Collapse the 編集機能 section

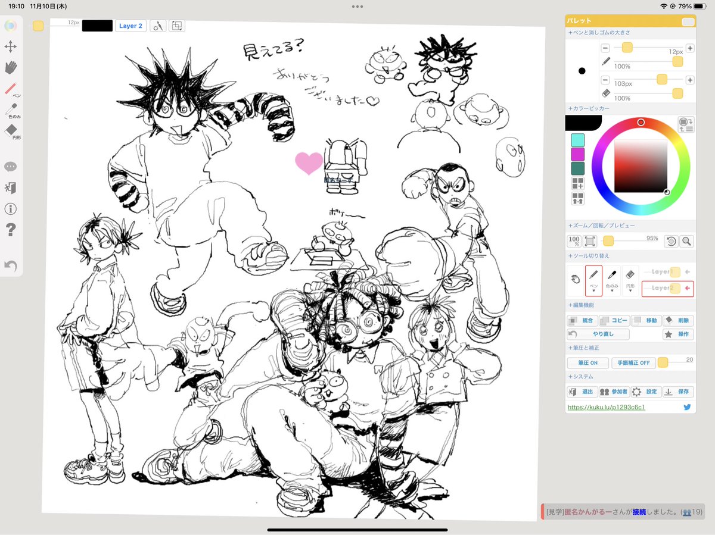point(581,305)
